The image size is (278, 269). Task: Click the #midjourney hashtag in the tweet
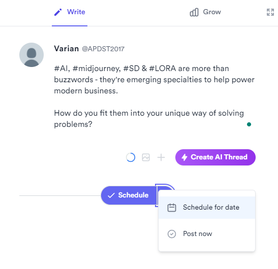(97, 69)
